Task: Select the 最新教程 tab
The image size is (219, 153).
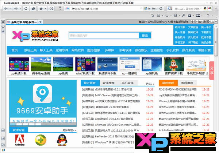Action: coord(168,83)
